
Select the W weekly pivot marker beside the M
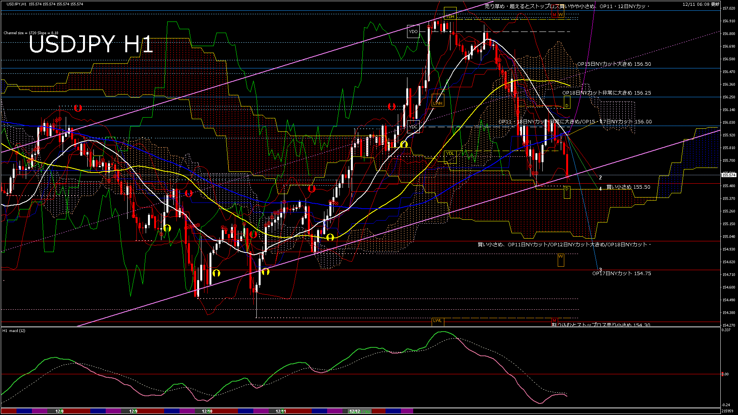[561, 14]
